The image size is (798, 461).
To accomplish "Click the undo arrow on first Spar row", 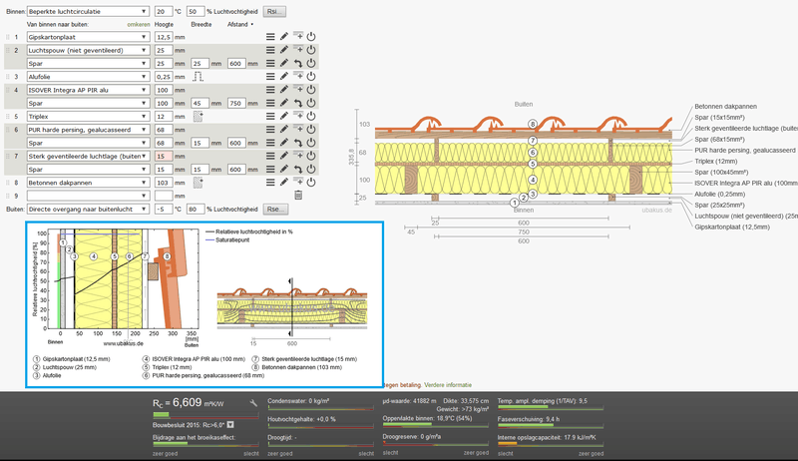I will [x=297, y=64].
